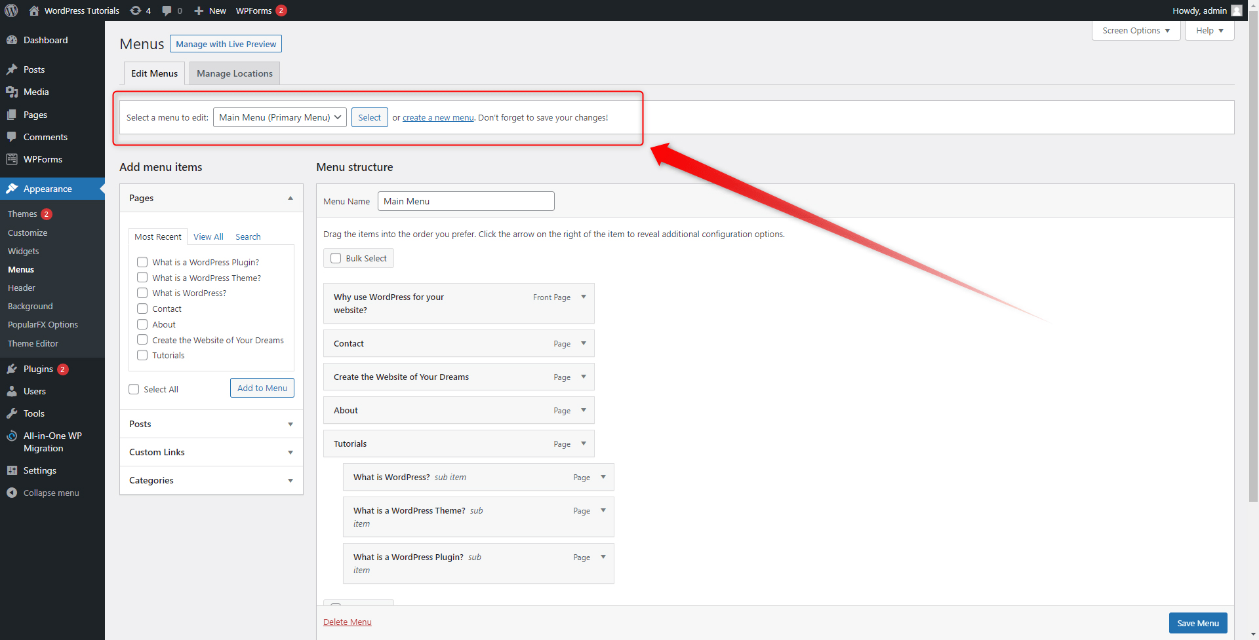This screenshot has width=1259, height=640.
Task: Click the All-in-One WP Migration icon
Action: (x=12, y=436)
